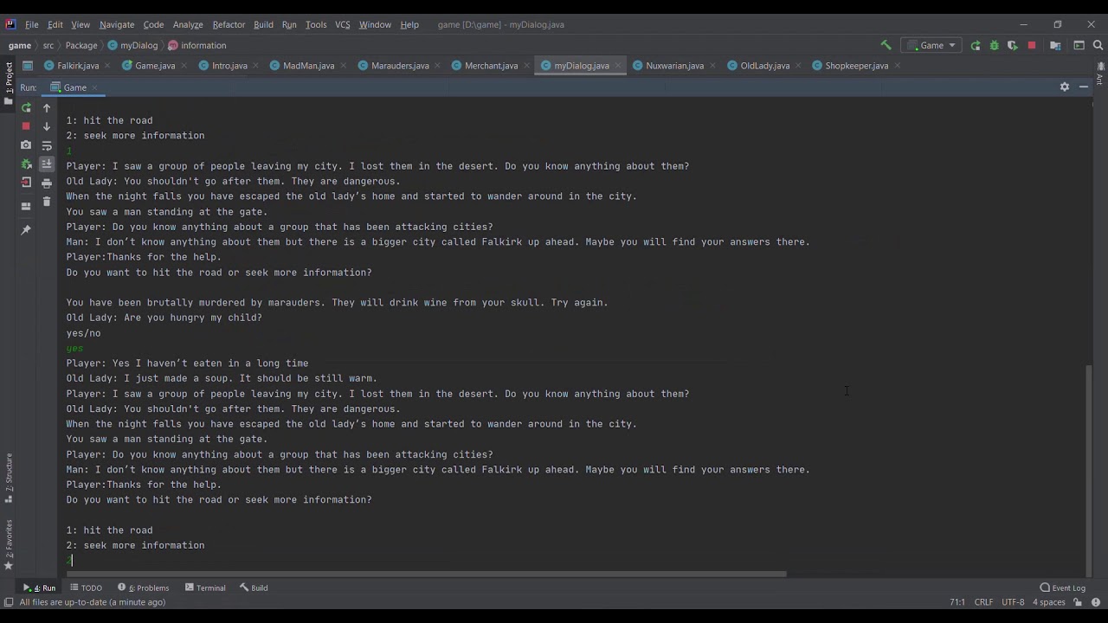Open the Edit menu
The image size is (1108, 623).
(55, 24)
